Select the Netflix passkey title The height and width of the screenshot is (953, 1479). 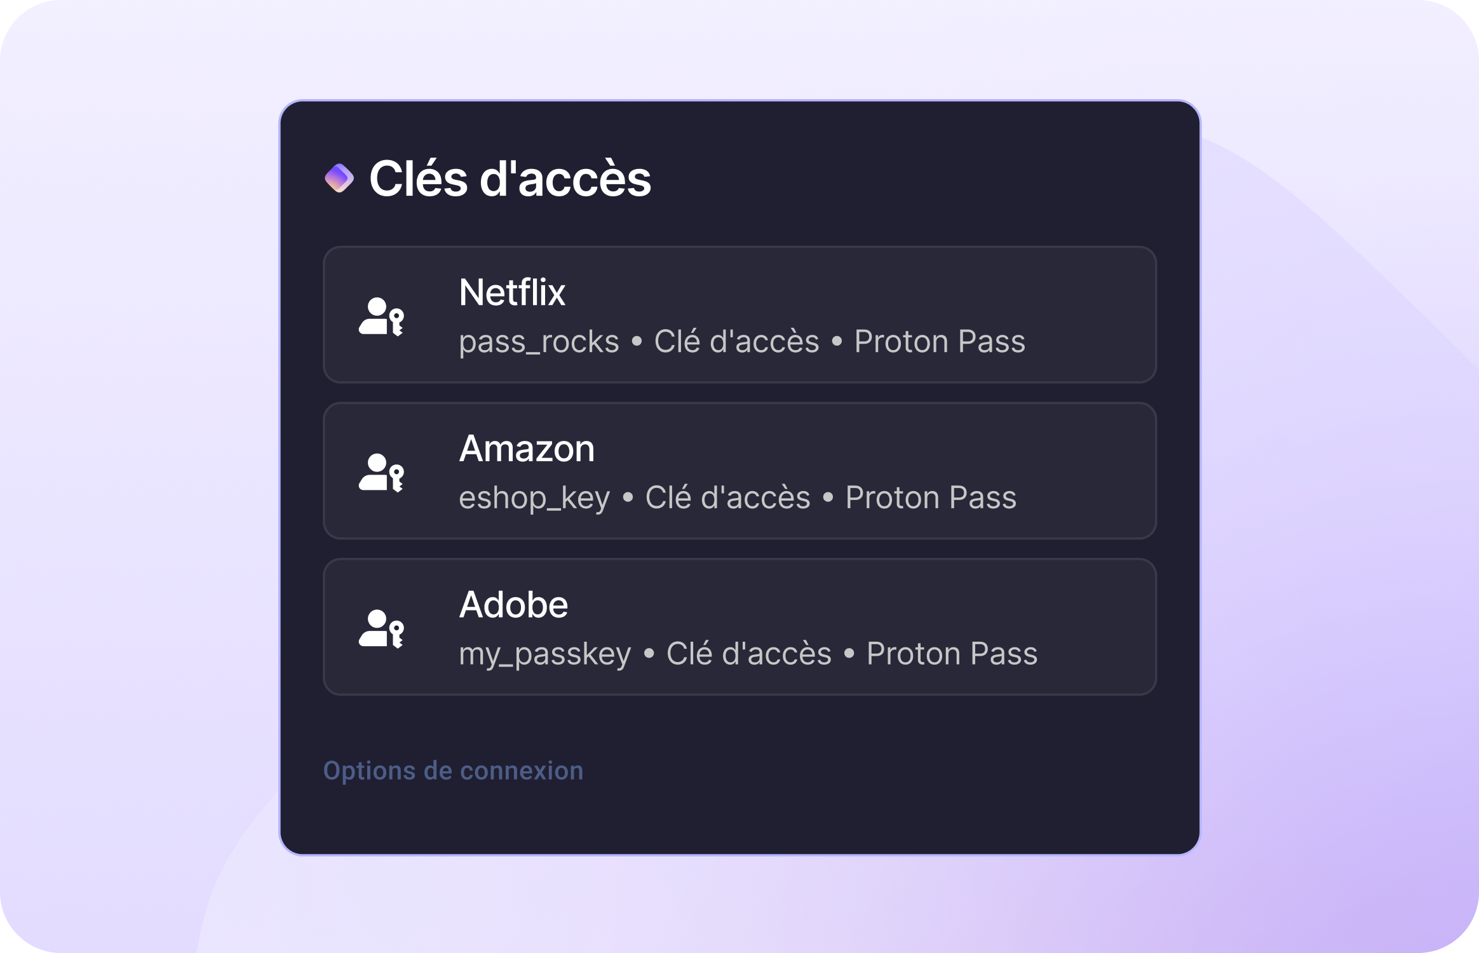(x=512, y=293)
